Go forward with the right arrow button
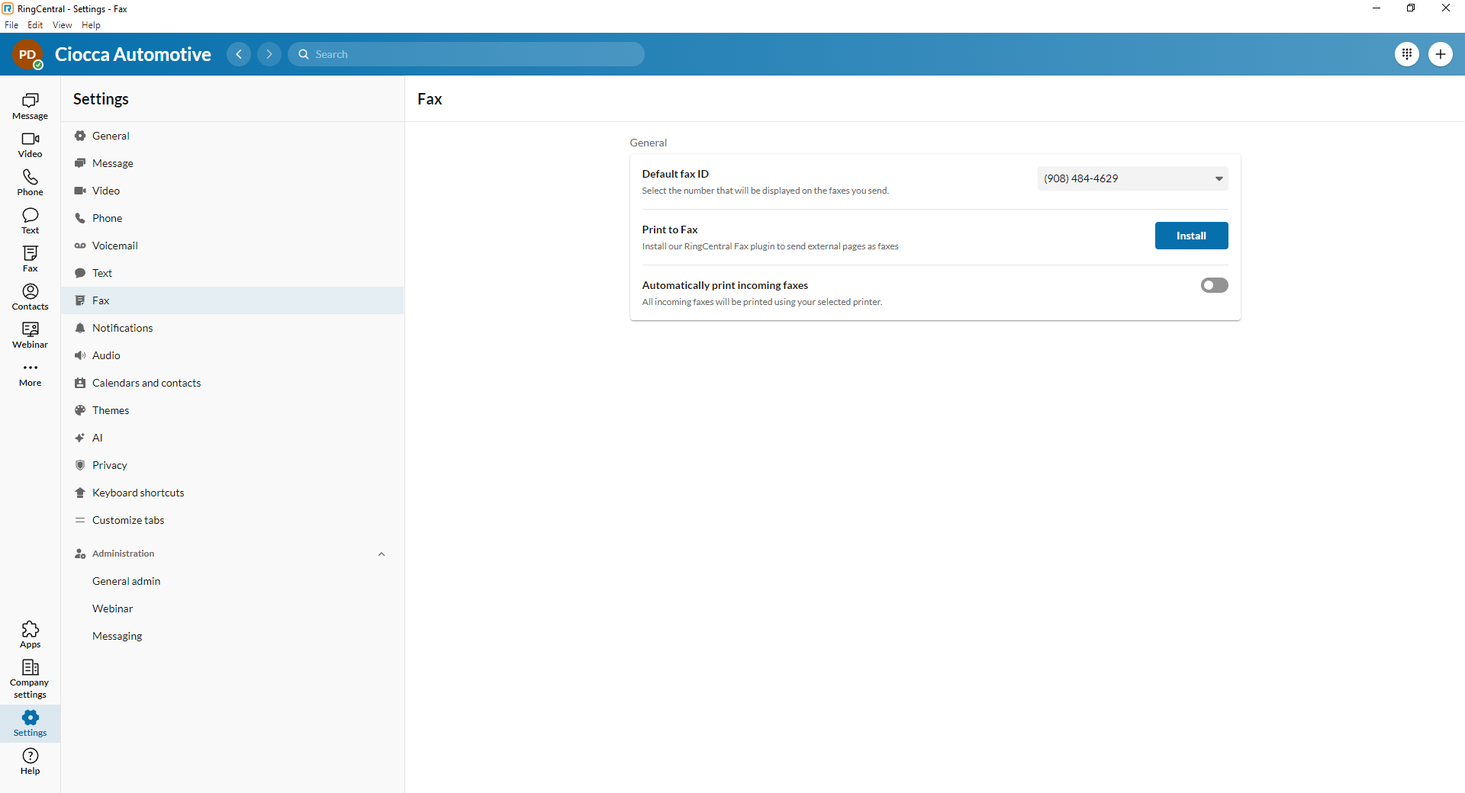 (x=269, y=54)
